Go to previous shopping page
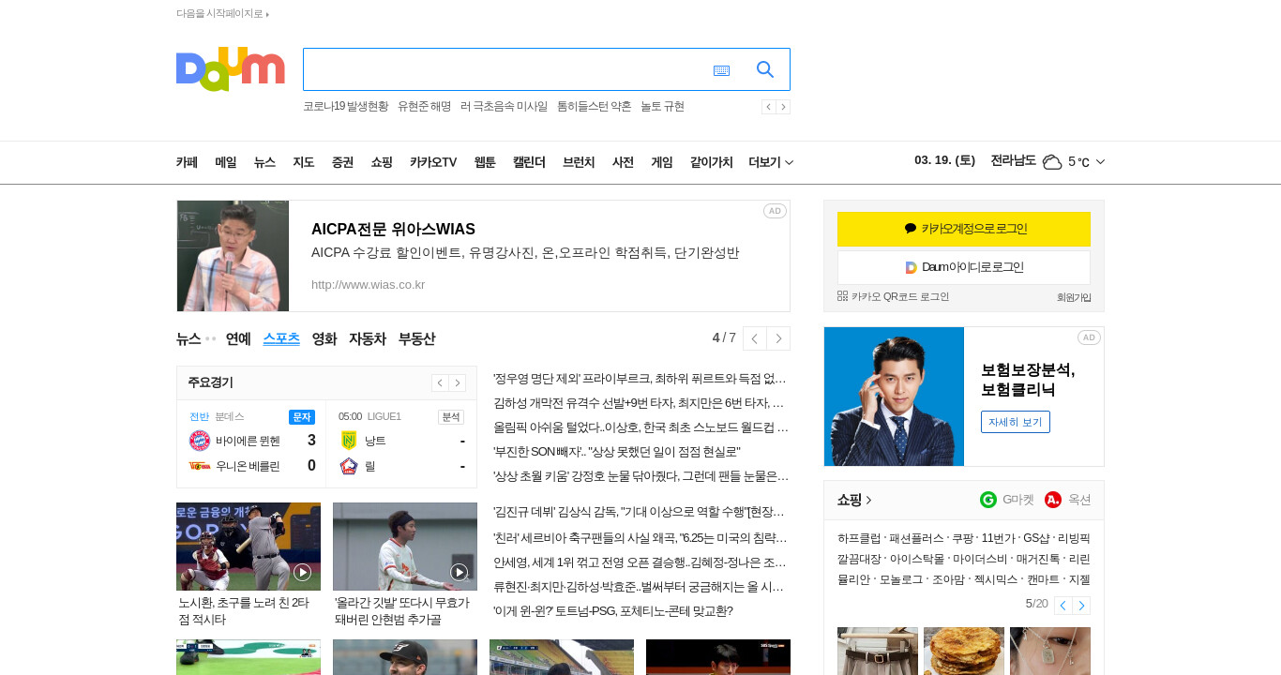This screenshot has height=675, width=1281. tap(1063, 606)
